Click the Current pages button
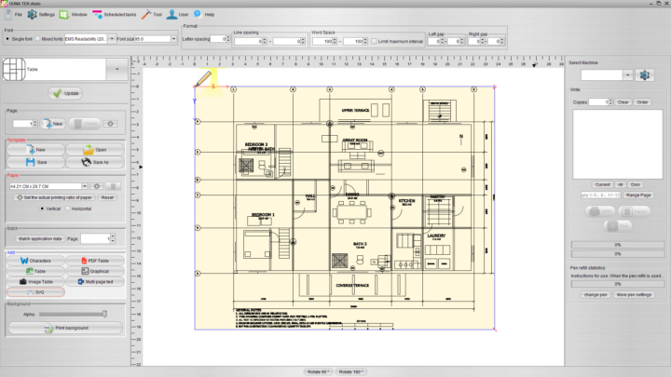 pos(602,184)
